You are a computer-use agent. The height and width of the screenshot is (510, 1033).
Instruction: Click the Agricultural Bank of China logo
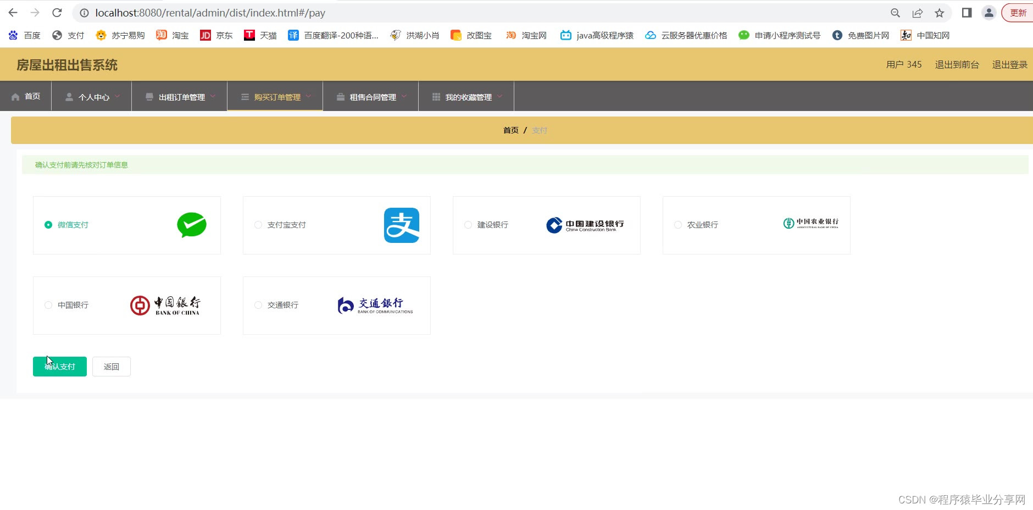(811, 223)
